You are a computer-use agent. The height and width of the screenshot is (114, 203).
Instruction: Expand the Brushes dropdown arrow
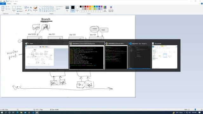(x=35, y=11)
